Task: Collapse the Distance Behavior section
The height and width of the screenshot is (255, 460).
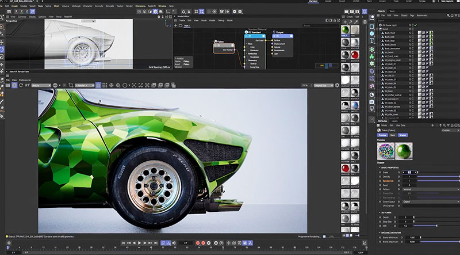Action: click(379, 233)
